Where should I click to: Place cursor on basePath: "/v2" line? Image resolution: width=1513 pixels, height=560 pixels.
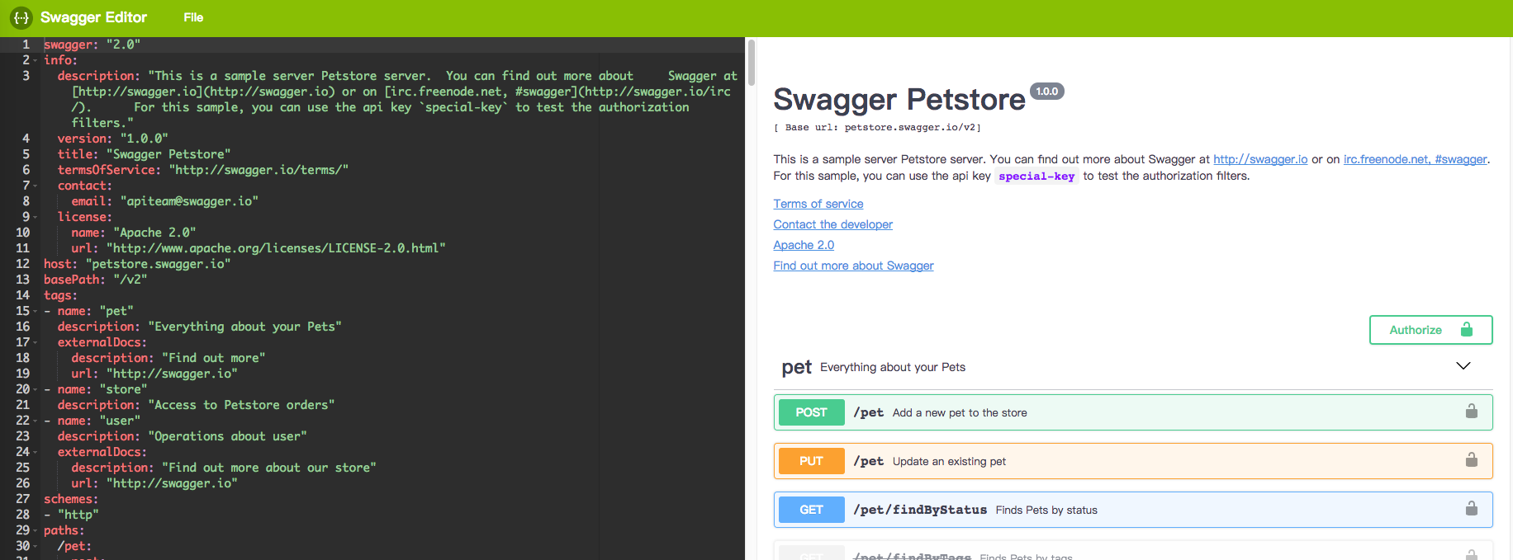click(x=95, y=280)
